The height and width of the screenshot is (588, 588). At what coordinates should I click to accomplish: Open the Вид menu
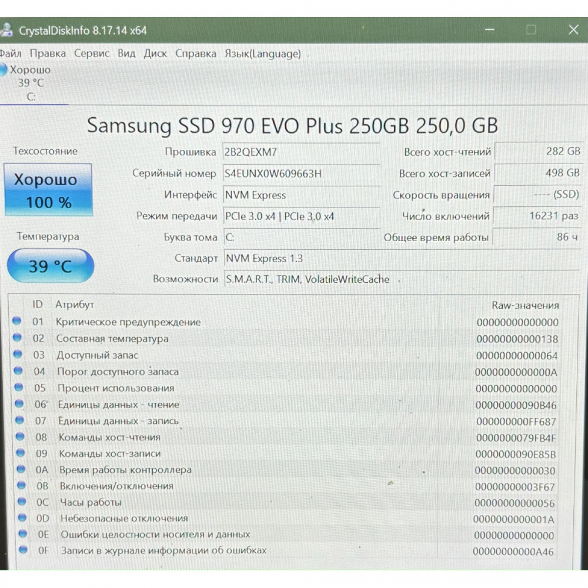coord(126,53)
